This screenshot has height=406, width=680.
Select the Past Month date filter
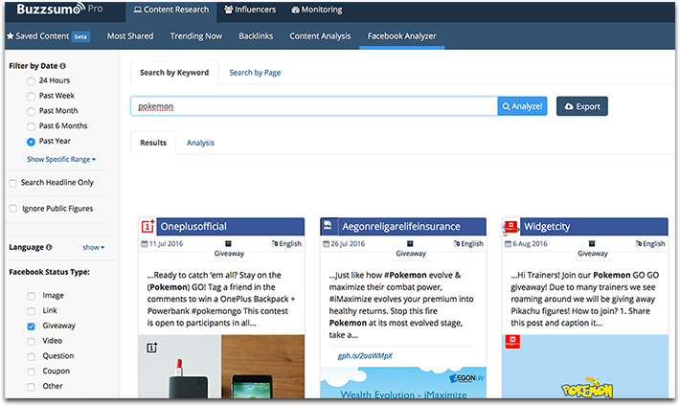coord(32,111)
